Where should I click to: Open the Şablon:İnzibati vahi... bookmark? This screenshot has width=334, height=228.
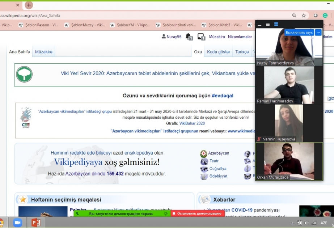176,25
